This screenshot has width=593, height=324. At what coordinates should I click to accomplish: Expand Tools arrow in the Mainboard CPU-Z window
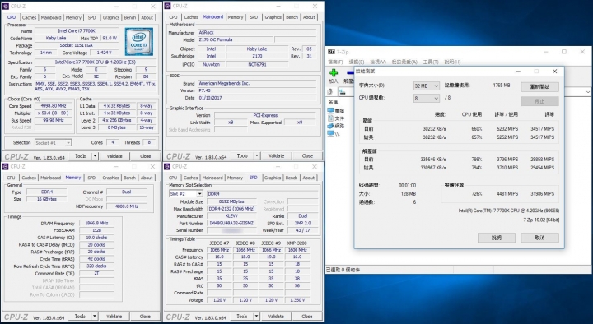click(257, 155)
